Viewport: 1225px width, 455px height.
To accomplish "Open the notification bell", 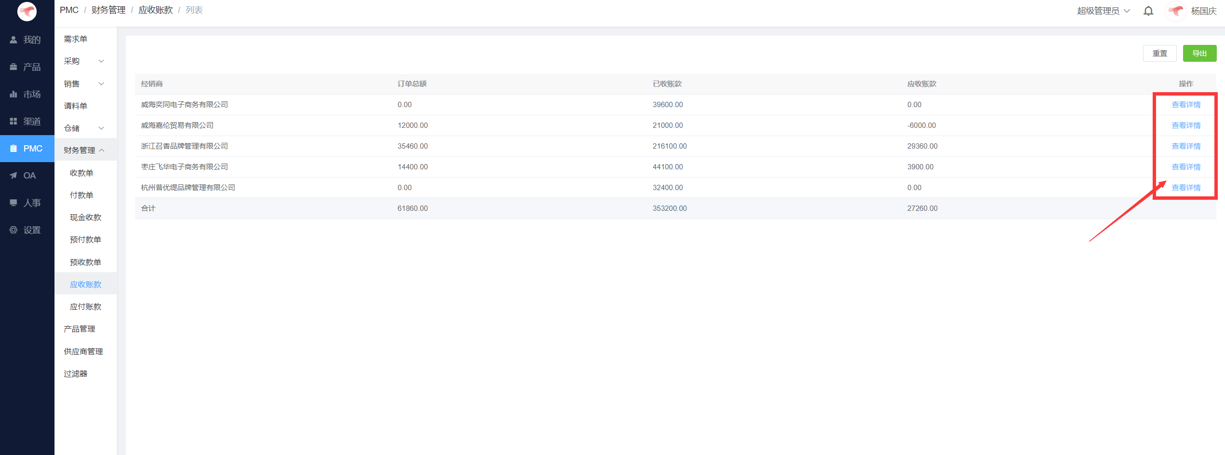I will tap(1148, 11).
